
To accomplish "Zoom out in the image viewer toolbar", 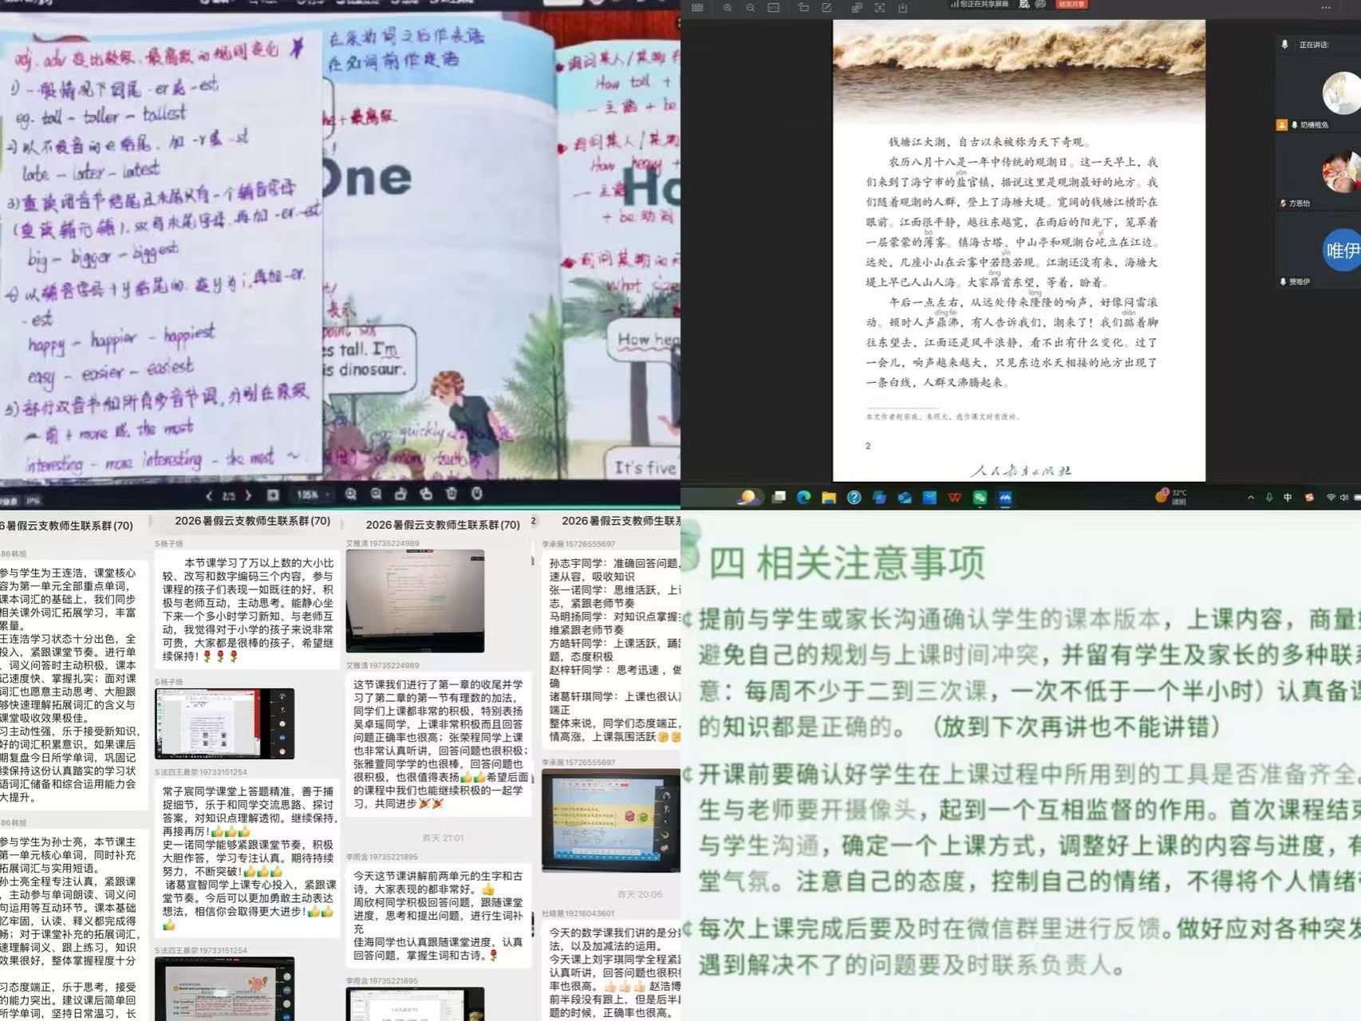I will [x=376, y=495].
